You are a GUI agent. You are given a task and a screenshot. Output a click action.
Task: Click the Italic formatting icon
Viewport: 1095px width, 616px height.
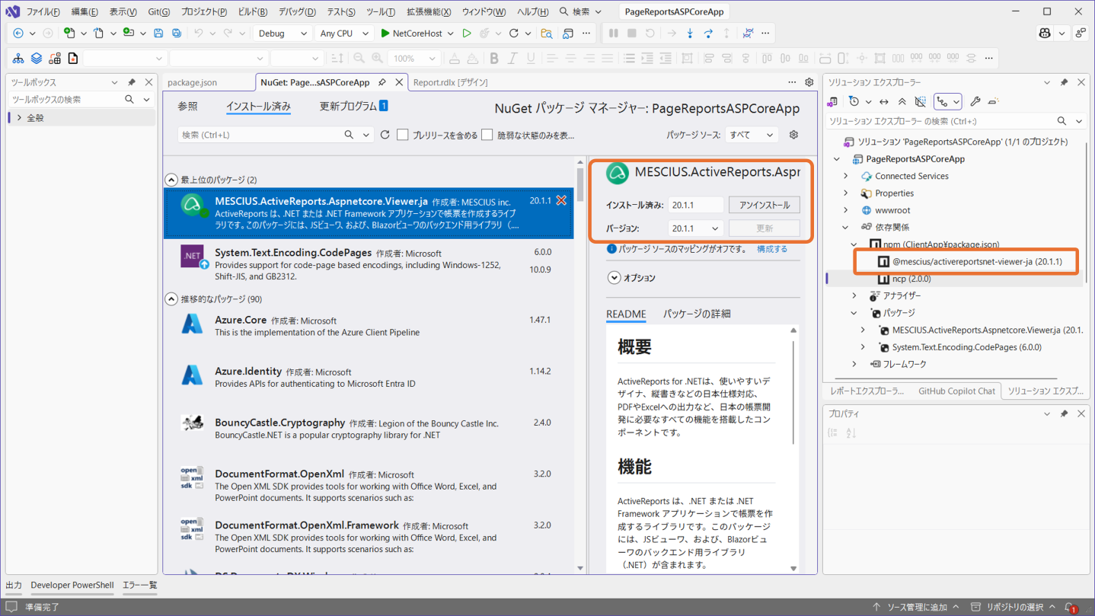pos(512,59)
